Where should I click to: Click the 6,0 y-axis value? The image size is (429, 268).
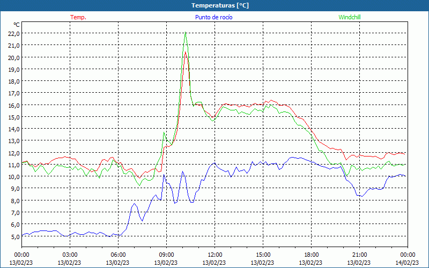tap(16, 224)
